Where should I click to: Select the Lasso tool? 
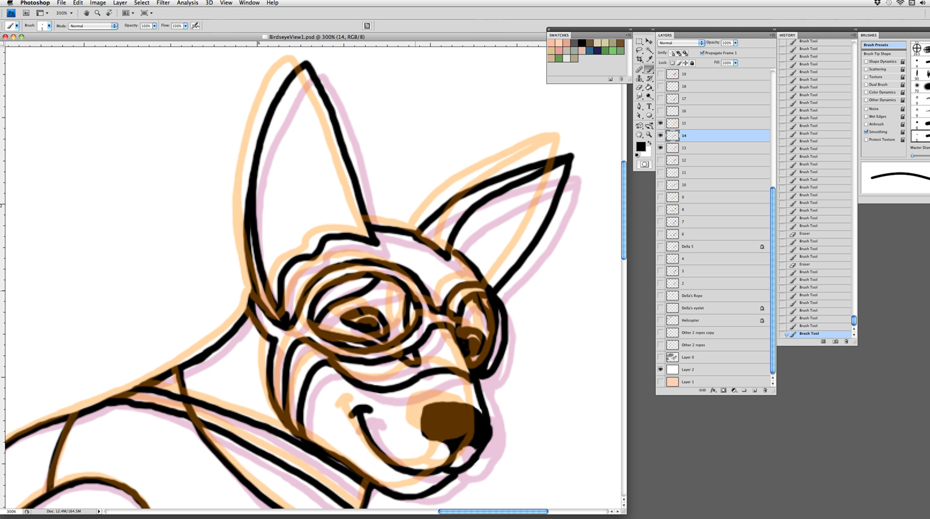pyautogui.click(x=639, y=50)
